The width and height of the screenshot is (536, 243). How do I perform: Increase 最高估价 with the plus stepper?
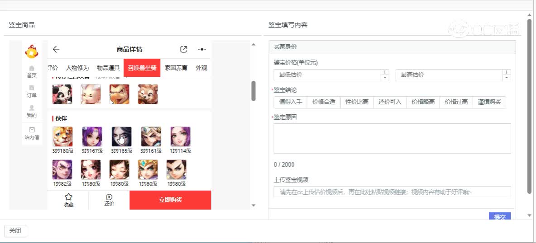click(x=507, y=72)
